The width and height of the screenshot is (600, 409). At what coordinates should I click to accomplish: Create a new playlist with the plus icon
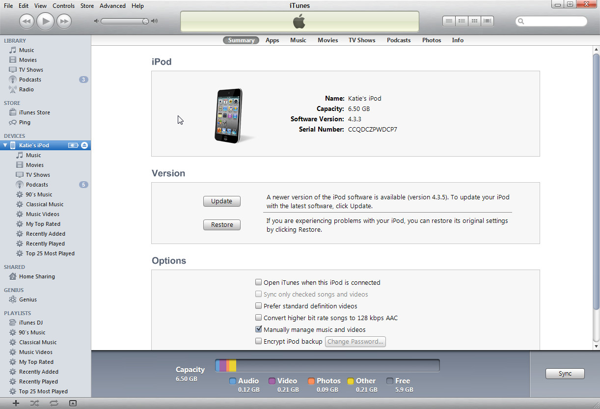(16, 403)
